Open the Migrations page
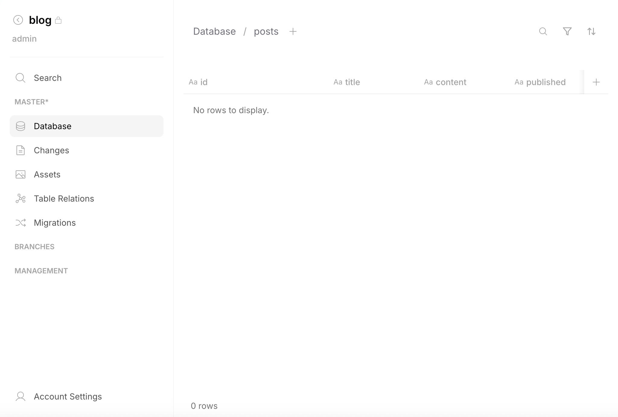 coord(55,222)
